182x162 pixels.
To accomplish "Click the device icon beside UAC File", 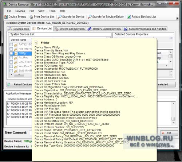I will point(16,62).
